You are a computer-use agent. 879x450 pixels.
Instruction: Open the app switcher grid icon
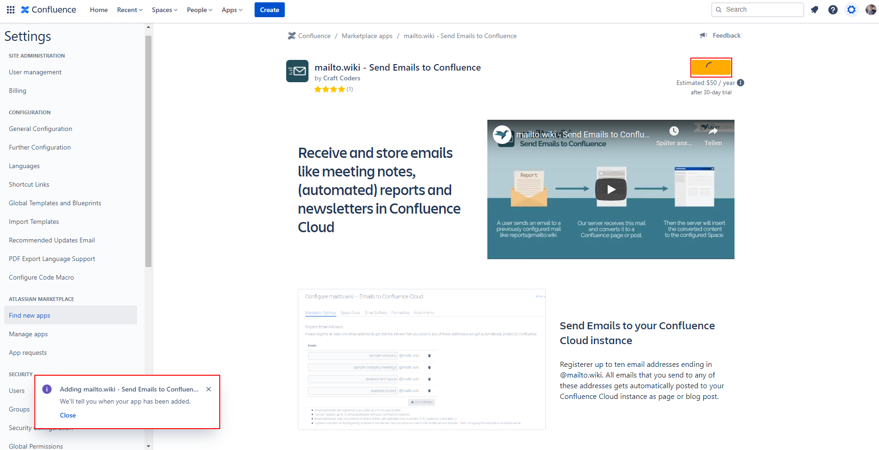pyautogui.click(x=11, y=10)
